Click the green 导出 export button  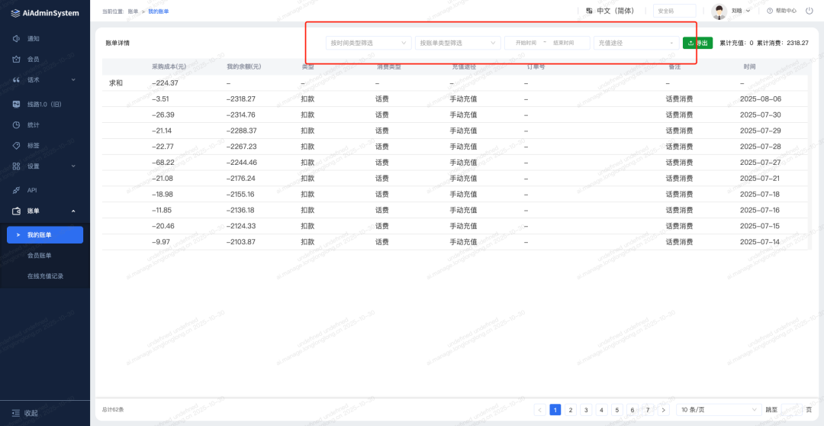[x=697, y=43]
